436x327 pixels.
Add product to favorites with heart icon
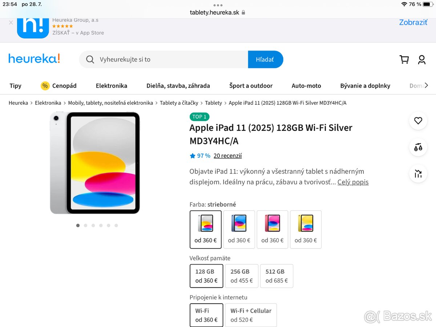(418, 121)
